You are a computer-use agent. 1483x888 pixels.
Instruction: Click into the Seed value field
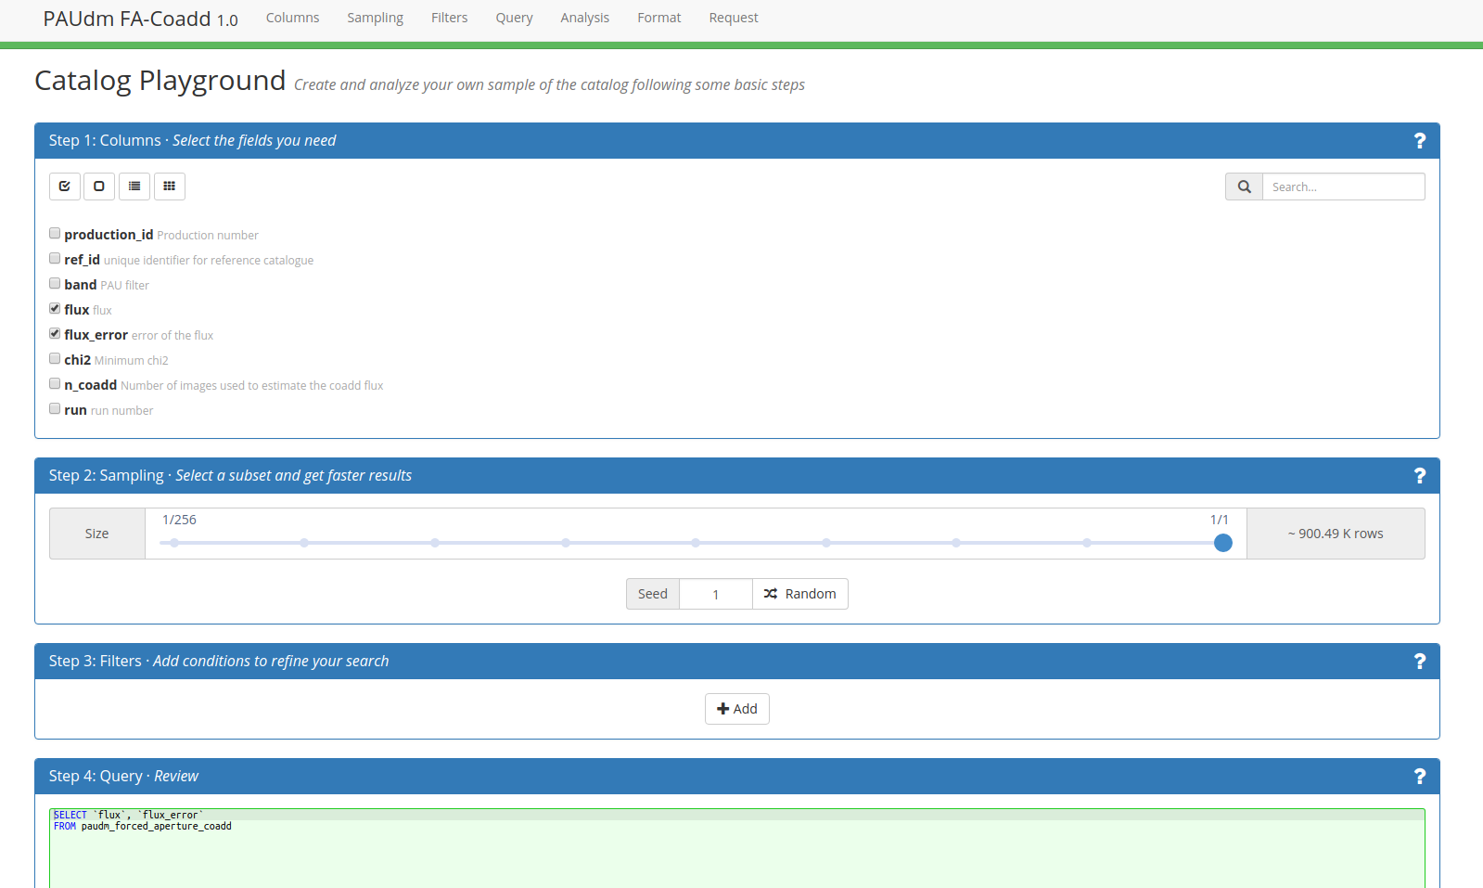pos(716,594)
